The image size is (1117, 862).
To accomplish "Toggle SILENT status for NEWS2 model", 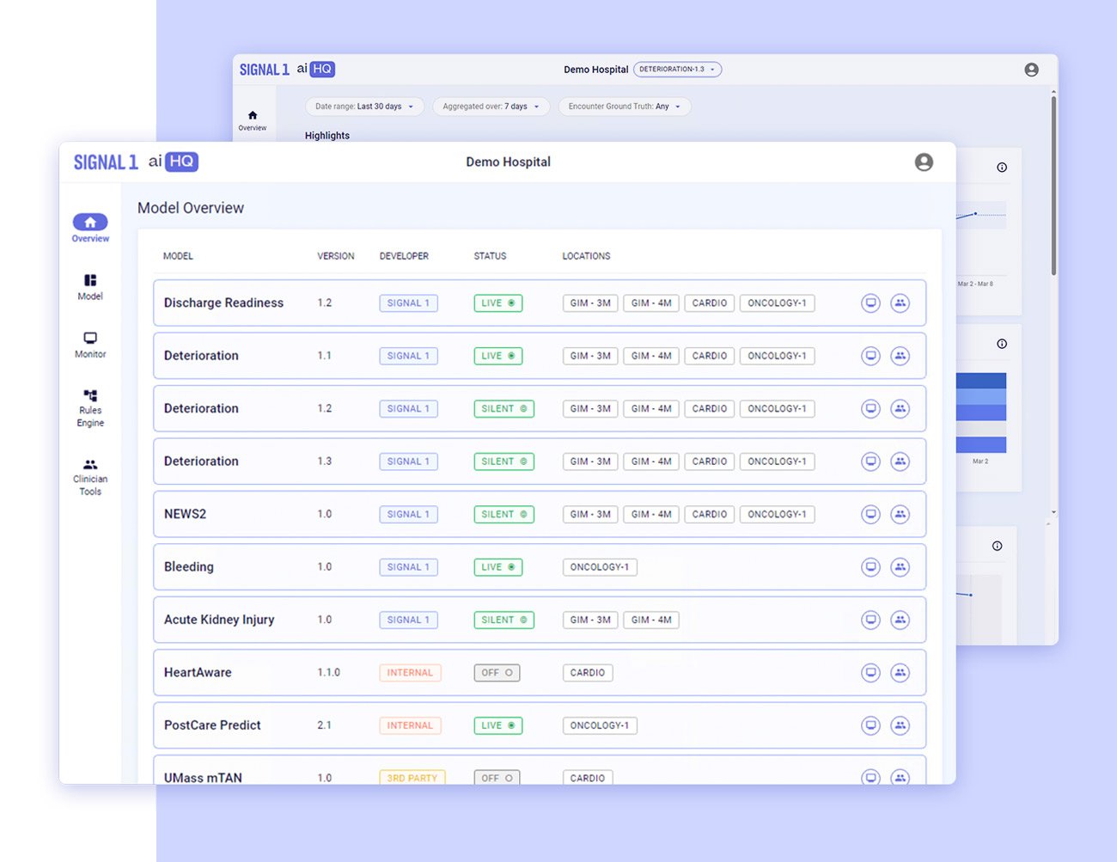I will pos(504,515).
